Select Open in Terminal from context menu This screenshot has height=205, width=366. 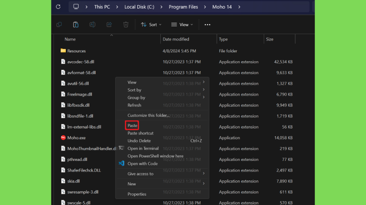coord(143,148)
